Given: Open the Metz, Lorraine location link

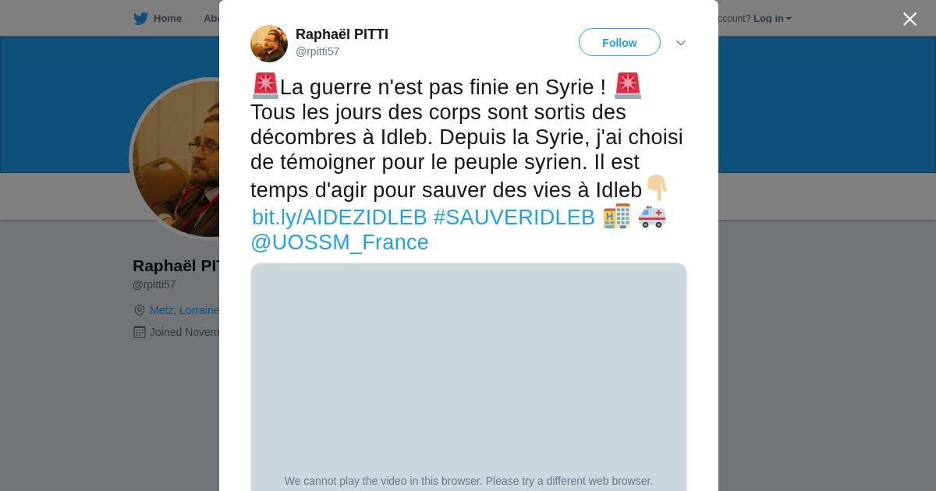Looking at the screenshot, I should (184, 310).
